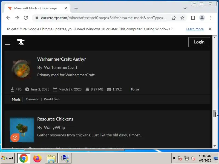Open the file explorer taskbar icon
The image size is (219, 164).
pyautogui.click(x=51, y=158)
